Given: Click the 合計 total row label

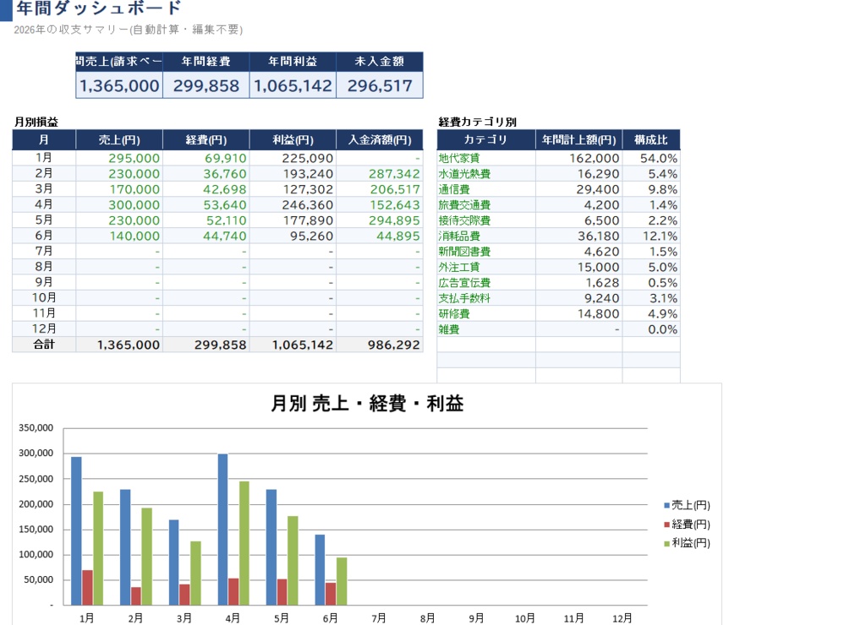Looking at the screenshot, I should coord(44,345).
